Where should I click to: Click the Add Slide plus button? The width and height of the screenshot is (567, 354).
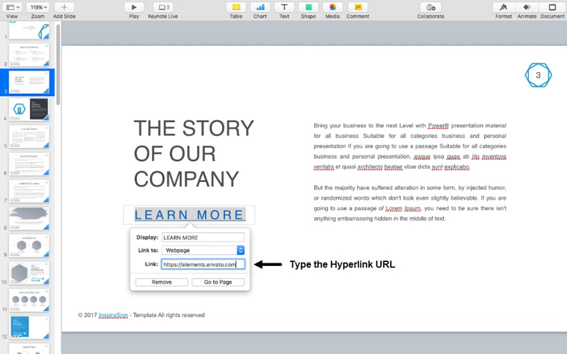click(64, 7)
